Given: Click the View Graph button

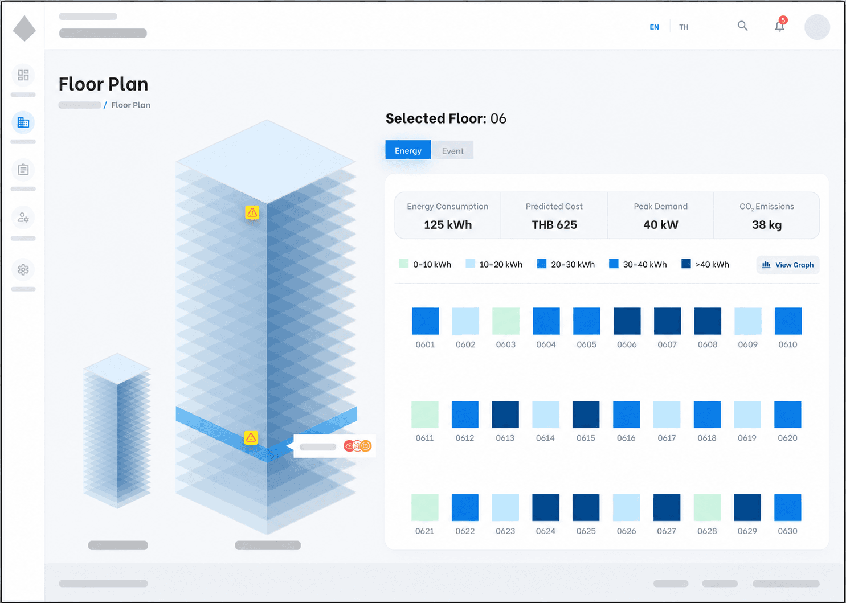Looking at the screenshot, I should [788, 265].
